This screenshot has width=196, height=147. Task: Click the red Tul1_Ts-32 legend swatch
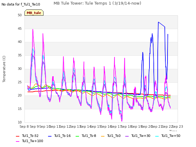tap(18, 136)
